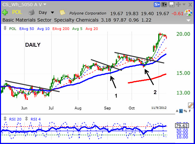Viewport: 195px width, 144px height.
Task: Click the Day timeframe label
Action: click(x=43, y=13)
